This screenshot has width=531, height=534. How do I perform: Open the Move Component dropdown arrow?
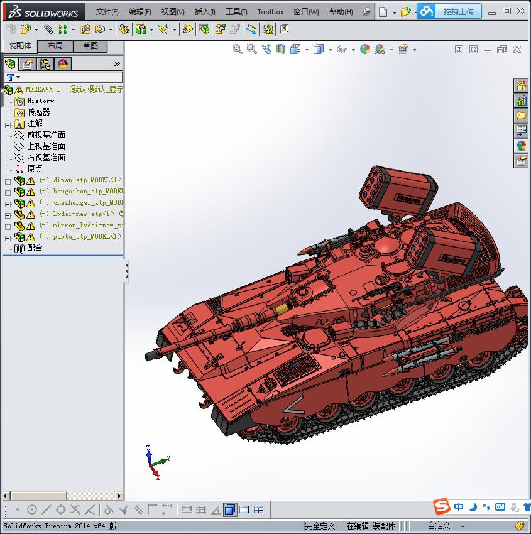click(x=111, y=30)
